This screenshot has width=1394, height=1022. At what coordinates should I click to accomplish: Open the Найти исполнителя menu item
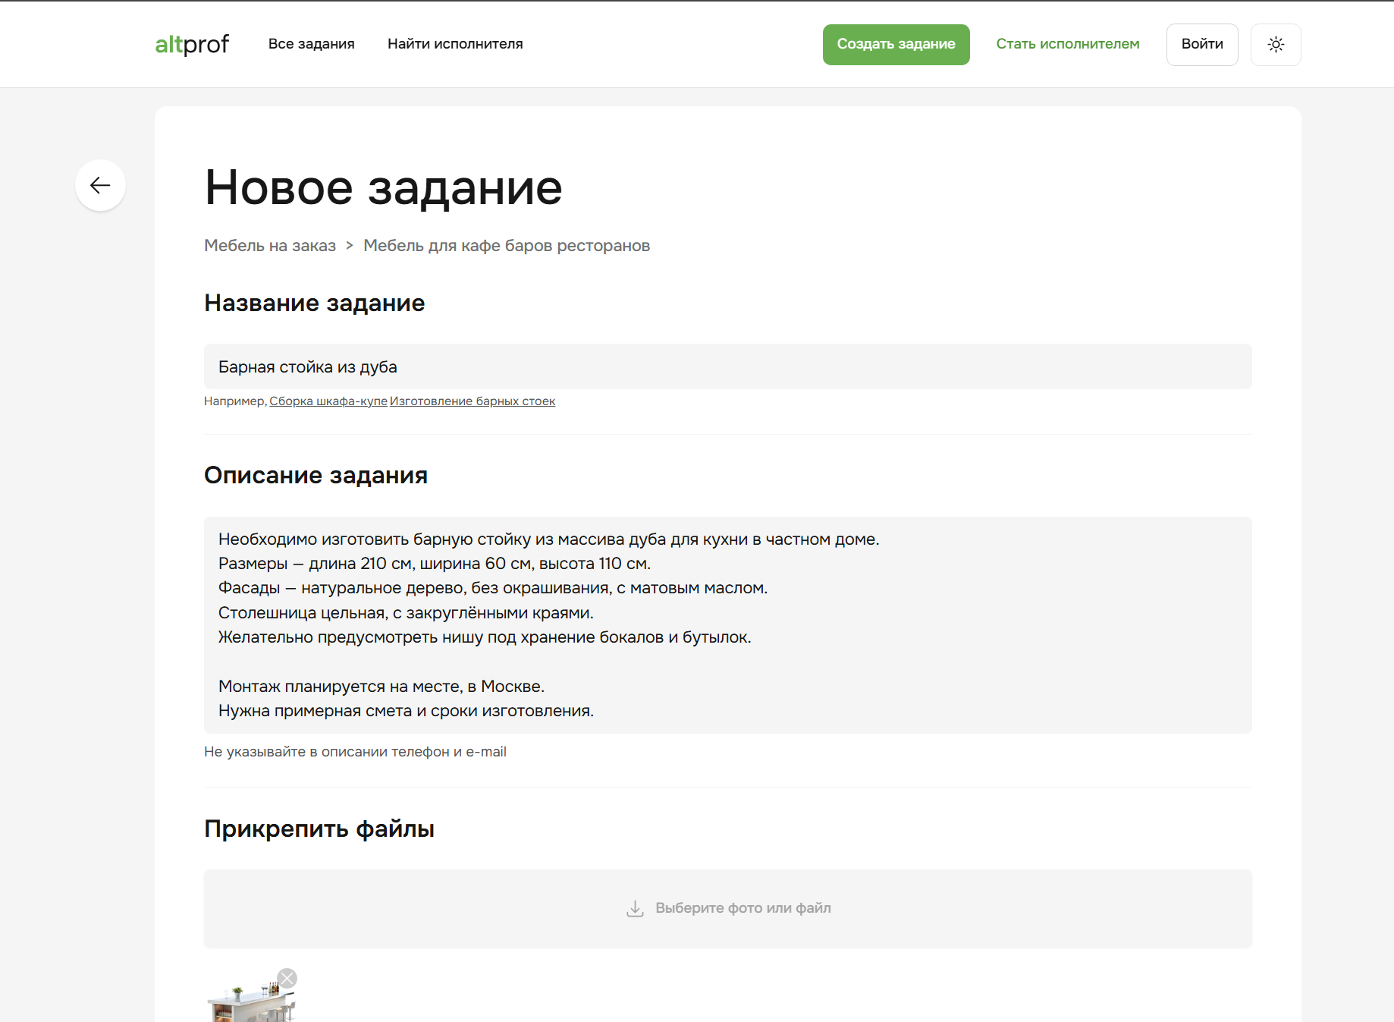point(454,44)
